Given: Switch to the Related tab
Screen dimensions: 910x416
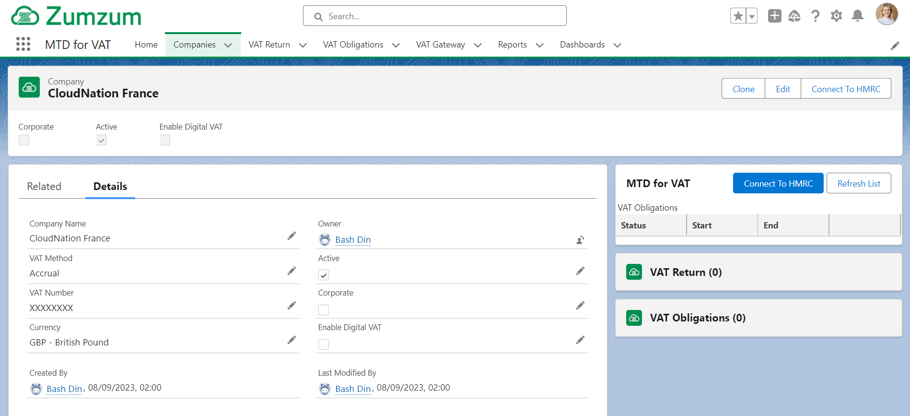Looking at the screenshot, I should [x=44, y=186].
